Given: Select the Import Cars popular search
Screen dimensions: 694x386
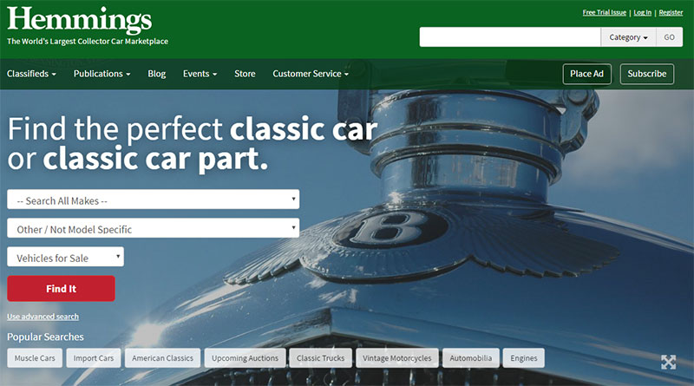Looking at the screenshot, I should [x=94, y=358].
